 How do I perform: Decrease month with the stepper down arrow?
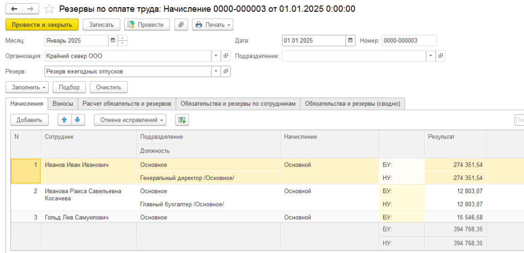click(x=123, y=43)
